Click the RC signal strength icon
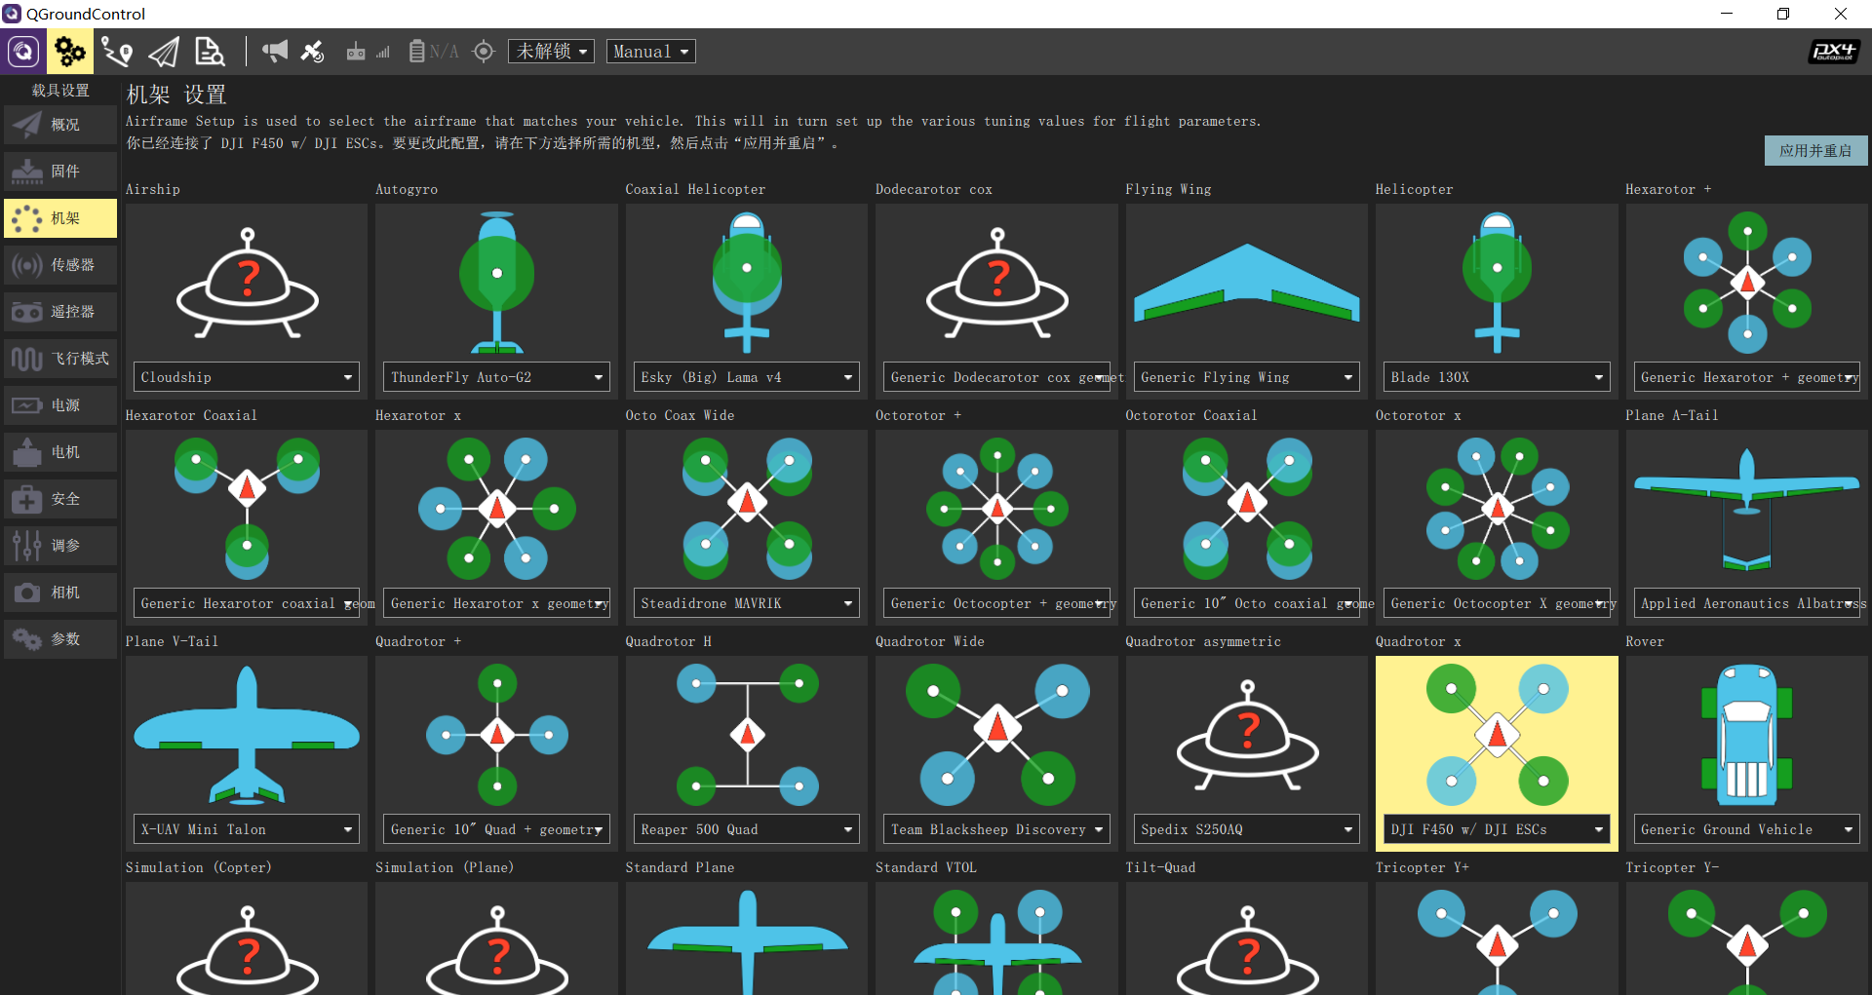1872x995 pixels. pyautogui.click(x=368, y=52)
